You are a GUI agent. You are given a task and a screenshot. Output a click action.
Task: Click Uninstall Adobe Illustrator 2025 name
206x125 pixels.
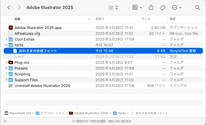click(42, 86)
